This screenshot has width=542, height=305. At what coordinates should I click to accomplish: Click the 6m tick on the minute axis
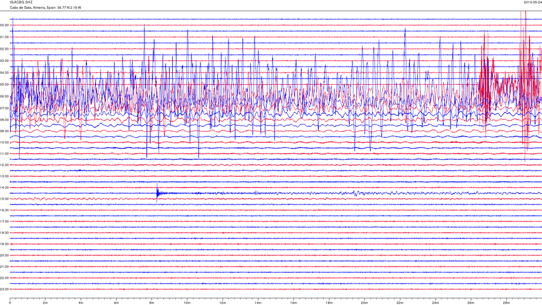[x=116, y=303]
